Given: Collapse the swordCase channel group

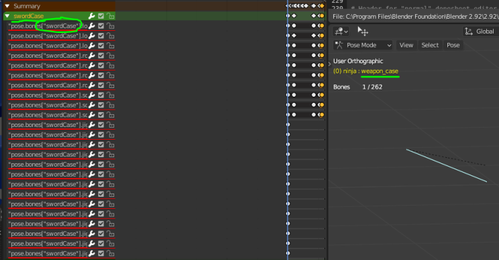Looking at the screenshot, I should point(7,16).
